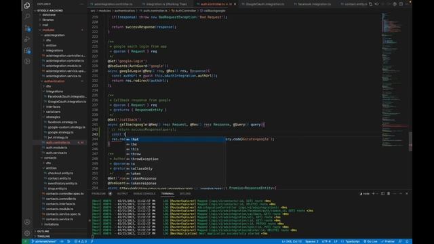
Task: Open the GITLENS panel tab
Action: point(185,194)
